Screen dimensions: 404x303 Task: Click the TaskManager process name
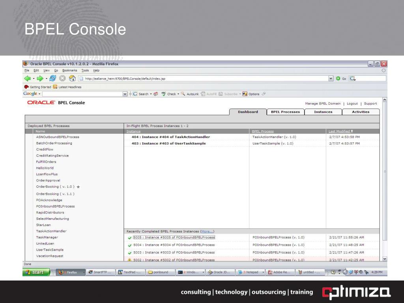(47, 237)
